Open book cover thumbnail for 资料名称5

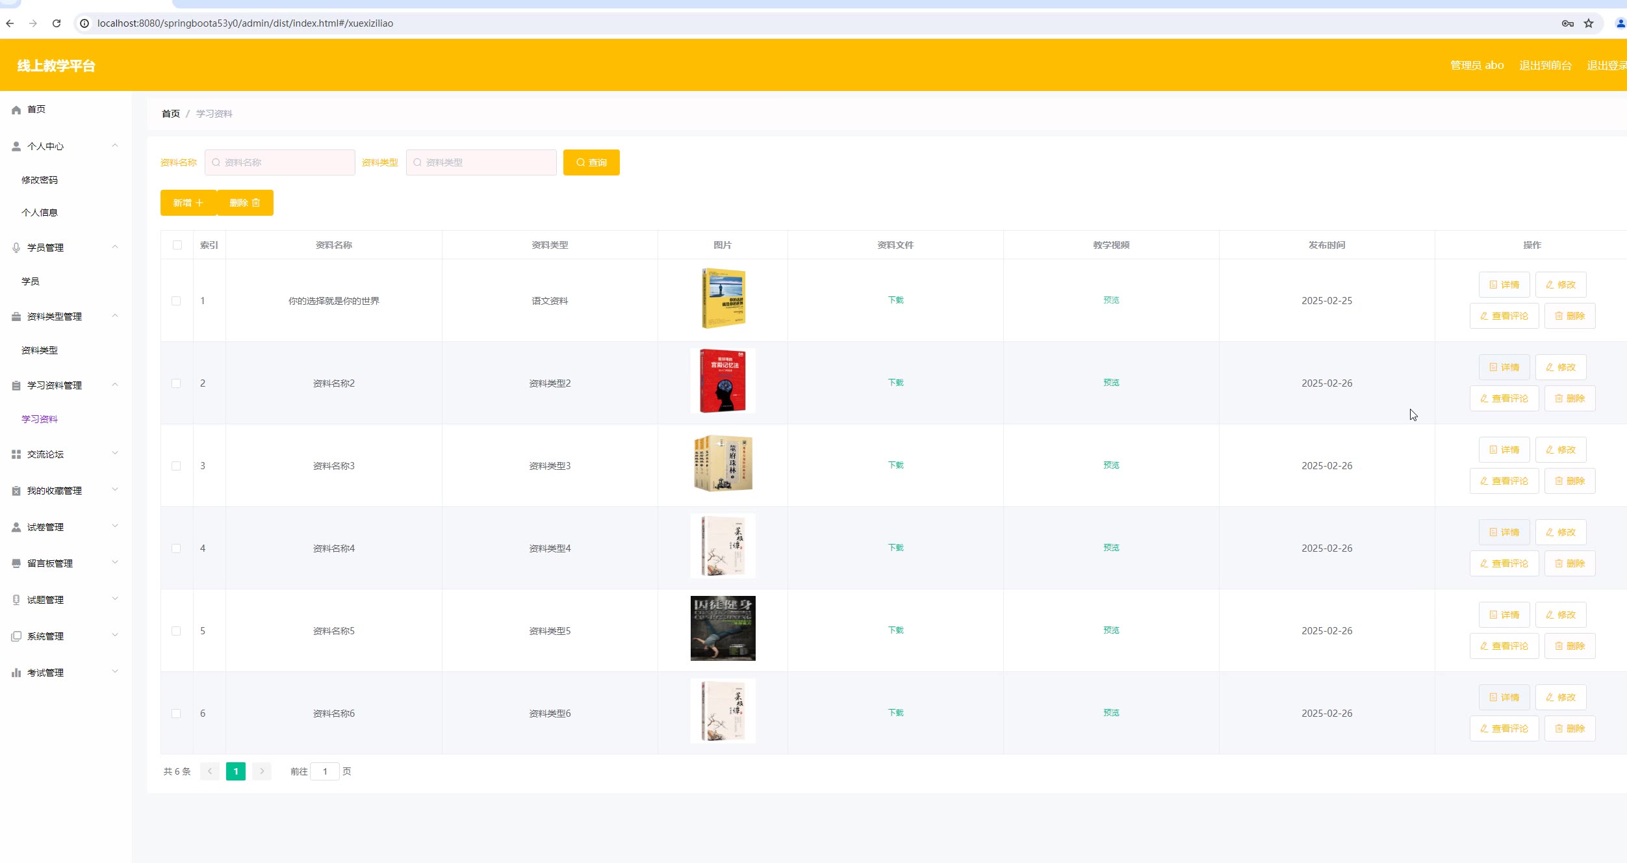click(x=723, y=628)
